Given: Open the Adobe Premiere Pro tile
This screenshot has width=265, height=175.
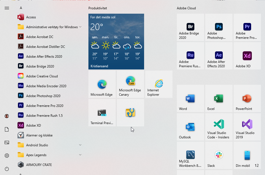Looking at the screenshot, I should tap(247, 27).
